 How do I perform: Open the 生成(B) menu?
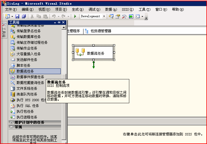tap(78, 9)
